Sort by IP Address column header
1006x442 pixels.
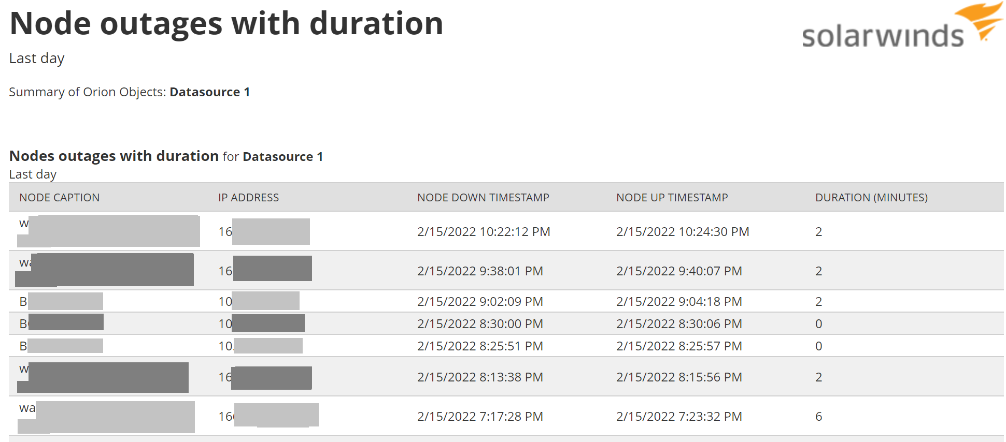coord(248,197)
